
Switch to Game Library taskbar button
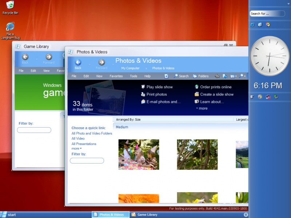coord(145,215)
